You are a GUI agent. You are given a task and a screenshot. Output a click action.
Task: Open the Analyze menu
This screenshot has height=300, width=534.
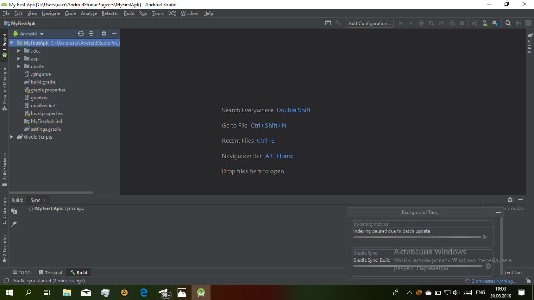point(89,13)
